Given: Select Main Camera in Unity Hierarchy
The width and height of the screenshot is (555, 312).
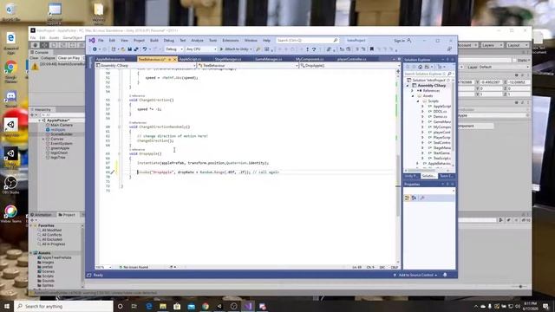Looking at the screenshot, I should tap(62, 125).
